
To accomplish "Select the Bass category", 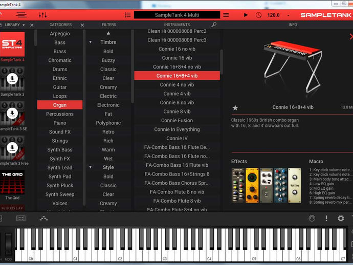I will (x=60, y=42).
